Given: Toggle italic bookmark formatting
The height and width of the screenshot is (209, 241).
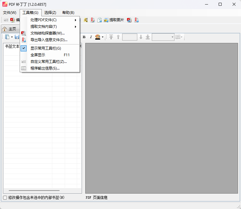Looking at the screenshot, I should tap(91, 37).
